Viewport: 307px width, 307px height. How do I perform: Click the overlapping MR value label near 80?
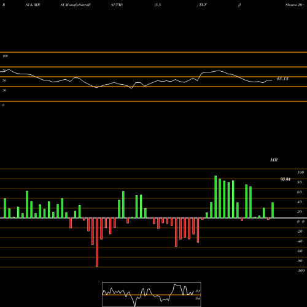click(x=286, y=179)
